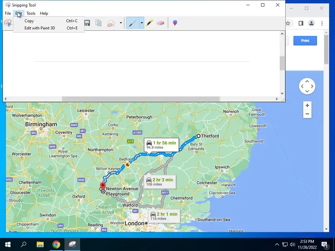Click the Copy toolbar icon

[98, 23]
